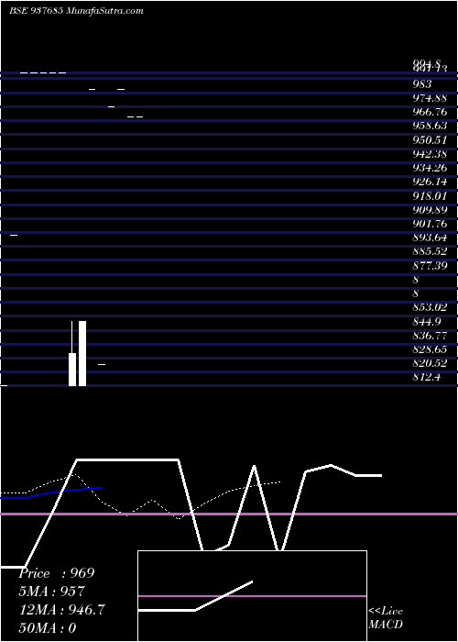This screenshot has height=642, width=458.
Task: Click the 974.88 price axis label
Action: [430, 98]
